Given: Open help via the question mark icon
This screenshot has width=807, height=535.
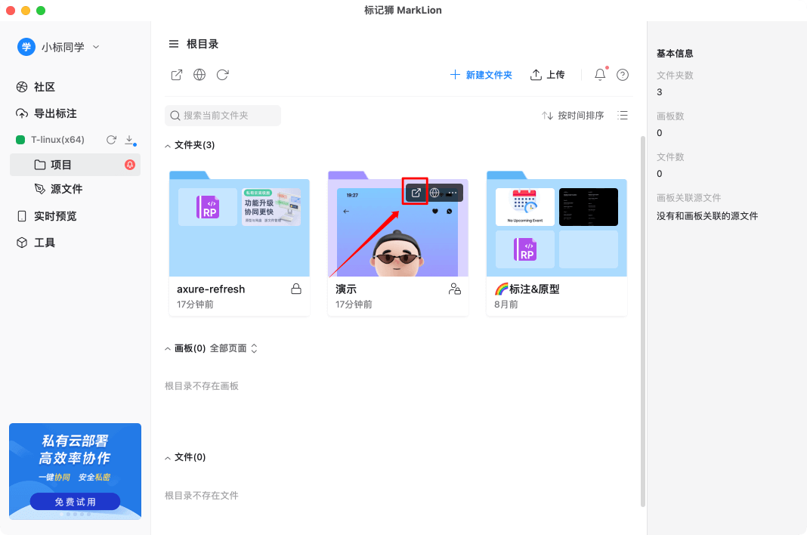Looking at the screenshot, I should 622,75.
